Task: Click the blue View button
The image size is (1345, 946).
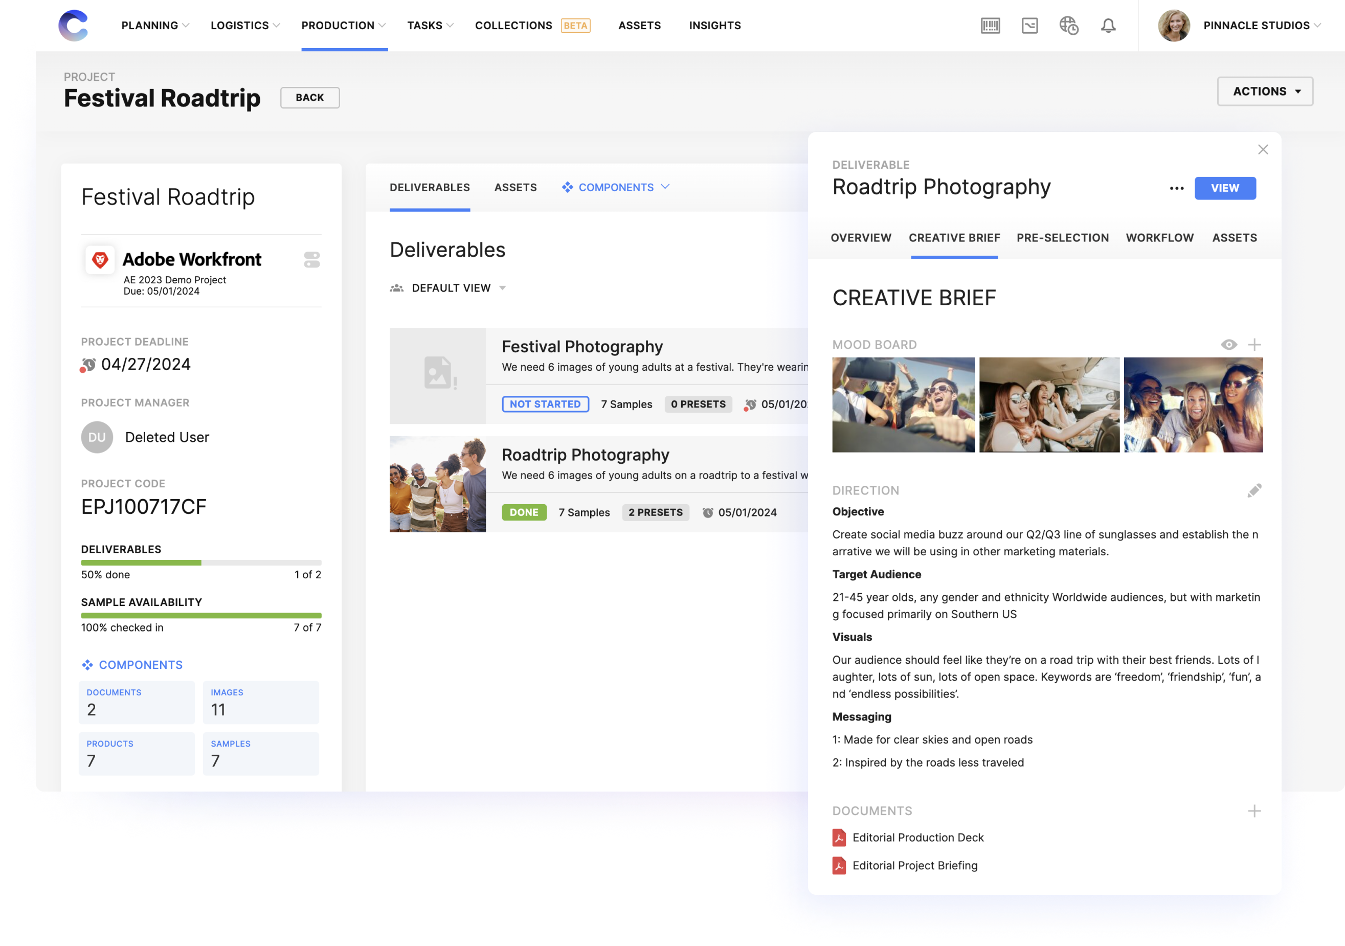Action: pos(1224,188)
